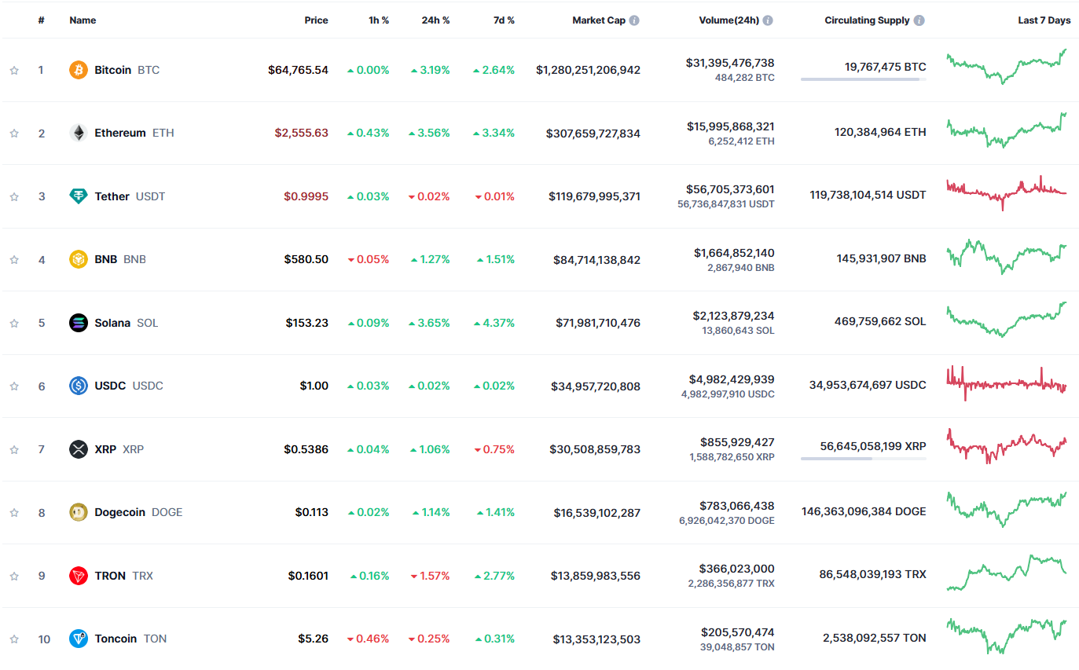Sort by 7d % column header
The height and width of the screenshot is (670, 1079).
point(504,20)
